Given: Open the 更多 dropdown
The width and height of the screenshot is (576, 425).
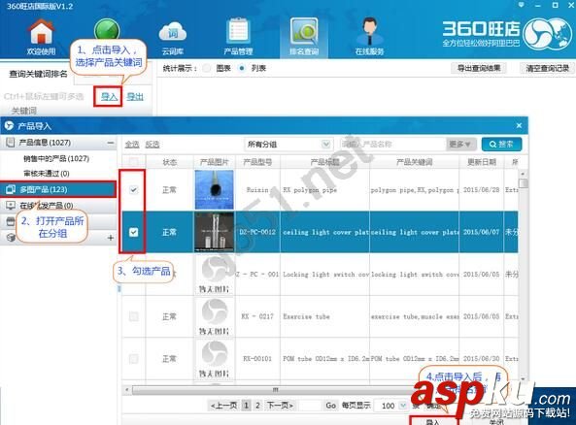Looking at the screenshot, I should tap(460, 145).
